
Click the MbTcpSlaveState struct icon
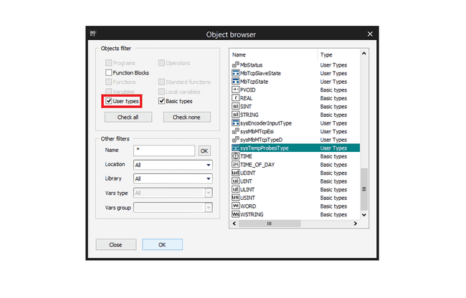point(235,73)
